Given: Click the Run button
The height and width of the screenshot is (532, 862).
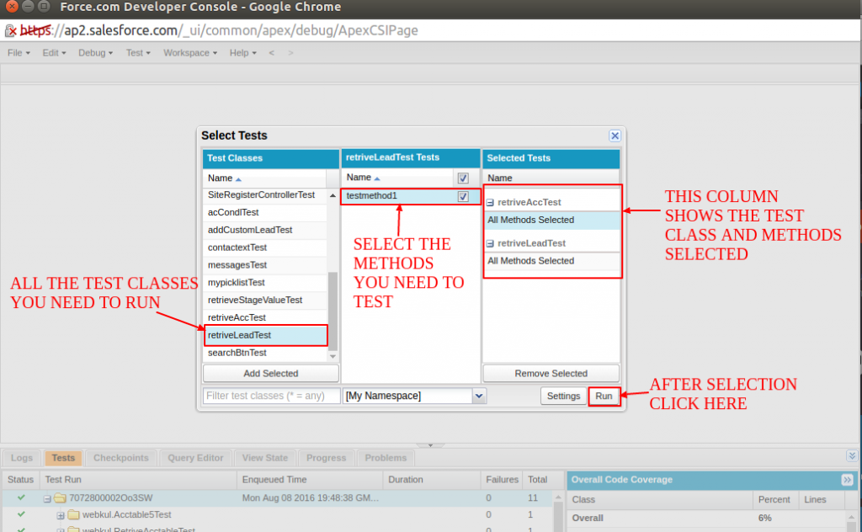Looking at the screenshot, I should [604, 396].
